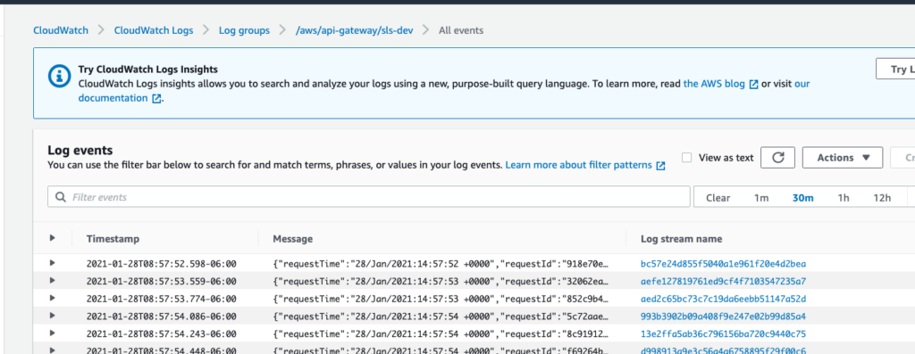Screen dimensions: 915x354
Task: Click the Log stream name column header
Action: 681,239
